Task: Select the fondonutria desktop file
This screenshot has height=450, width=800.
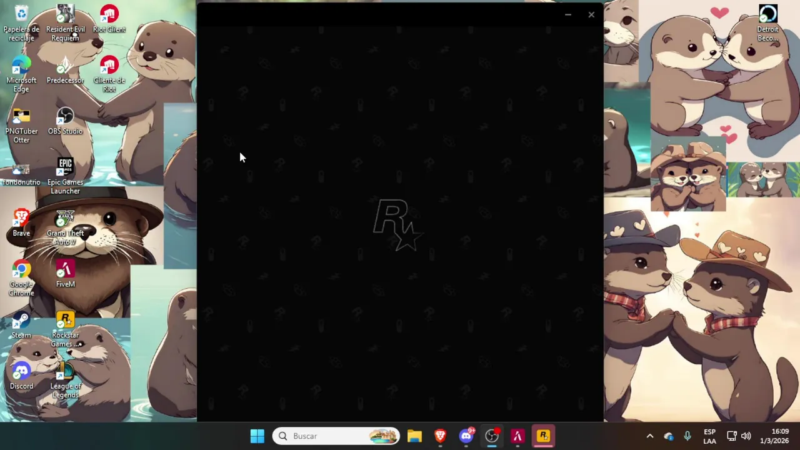Action: pos(21,173)
